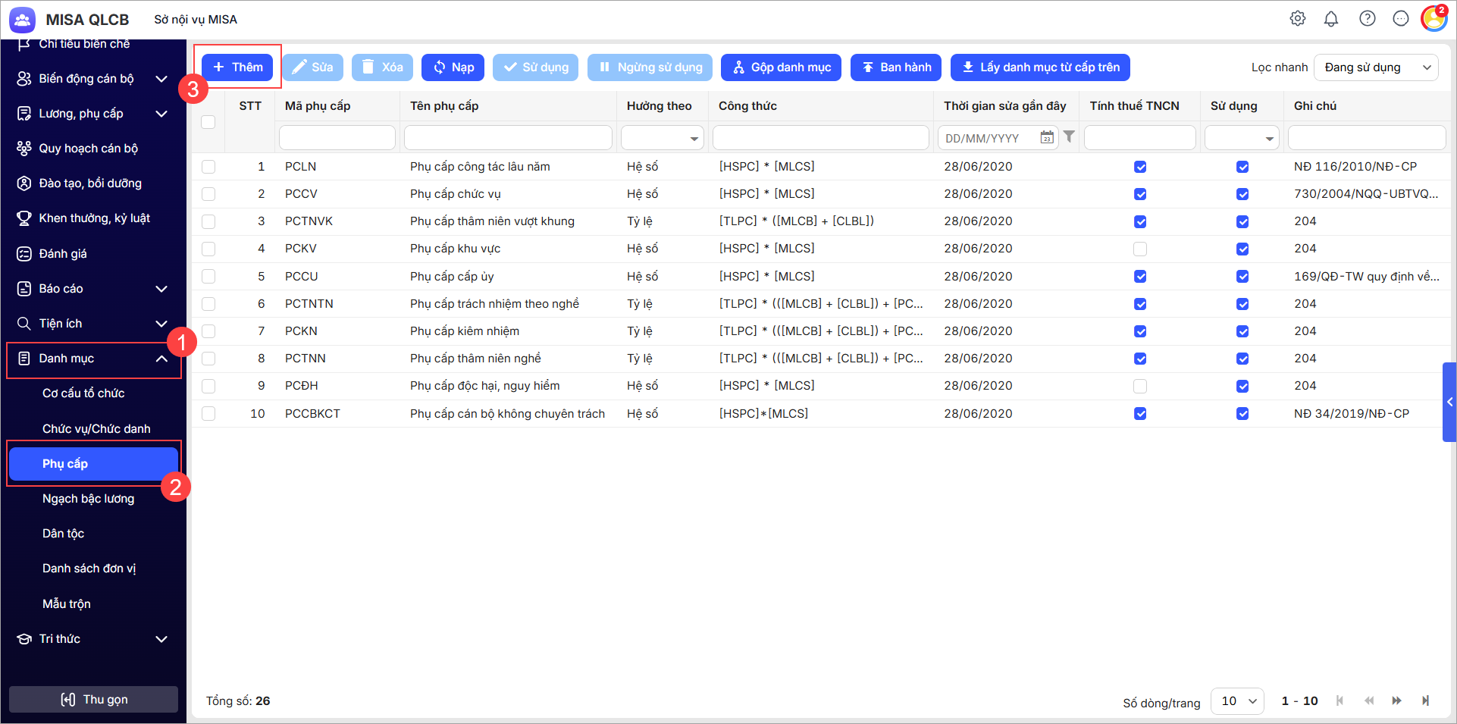Click the help question mark icon
The width and height of the screenshot is (1457, 724).
click(1367, 19)
